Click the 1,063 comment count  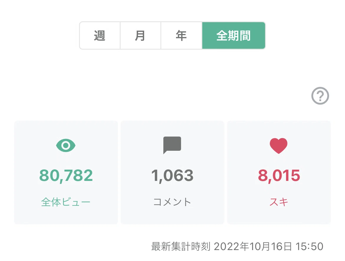point(172,176)
